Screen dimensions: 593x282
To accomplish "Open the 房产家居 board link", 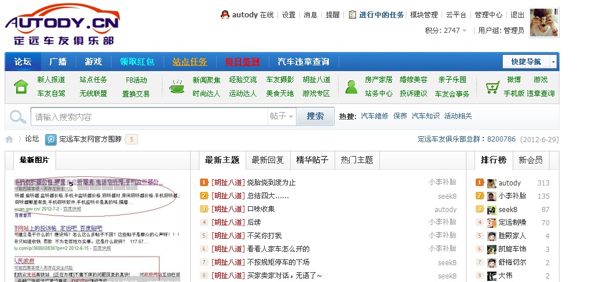I will coord(379,80).
